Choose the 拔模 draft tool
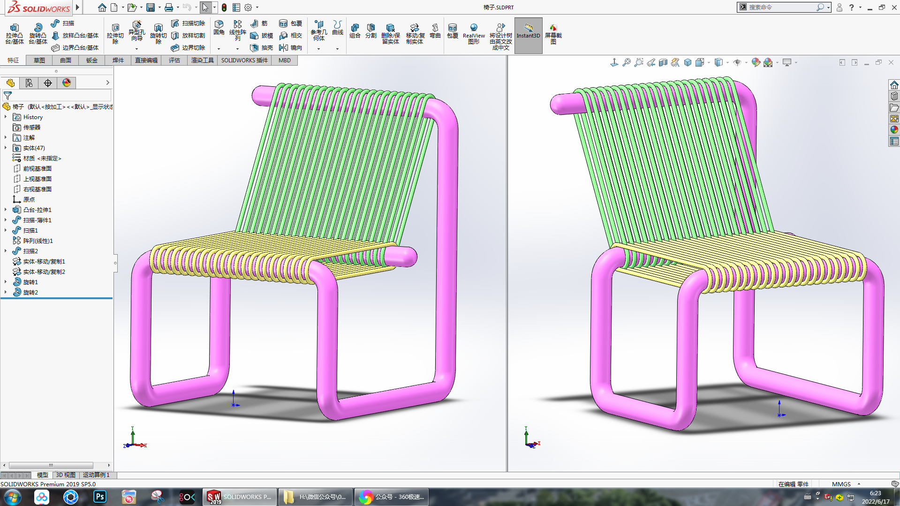 262,35
